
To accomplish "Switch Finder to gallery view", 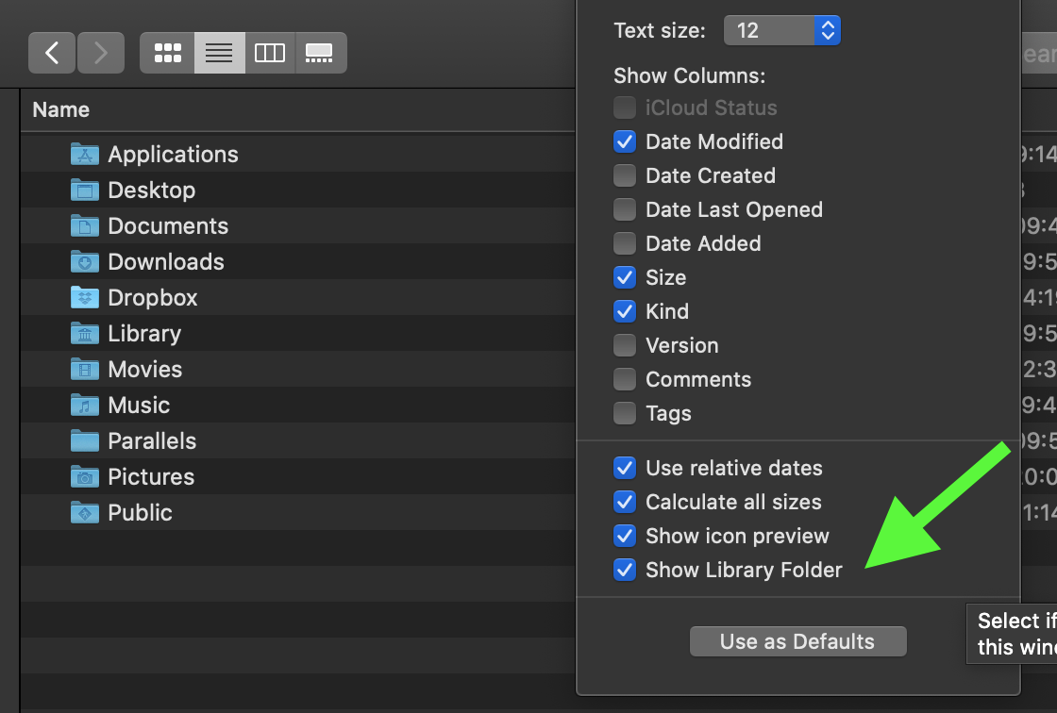I will click(320, 53).
